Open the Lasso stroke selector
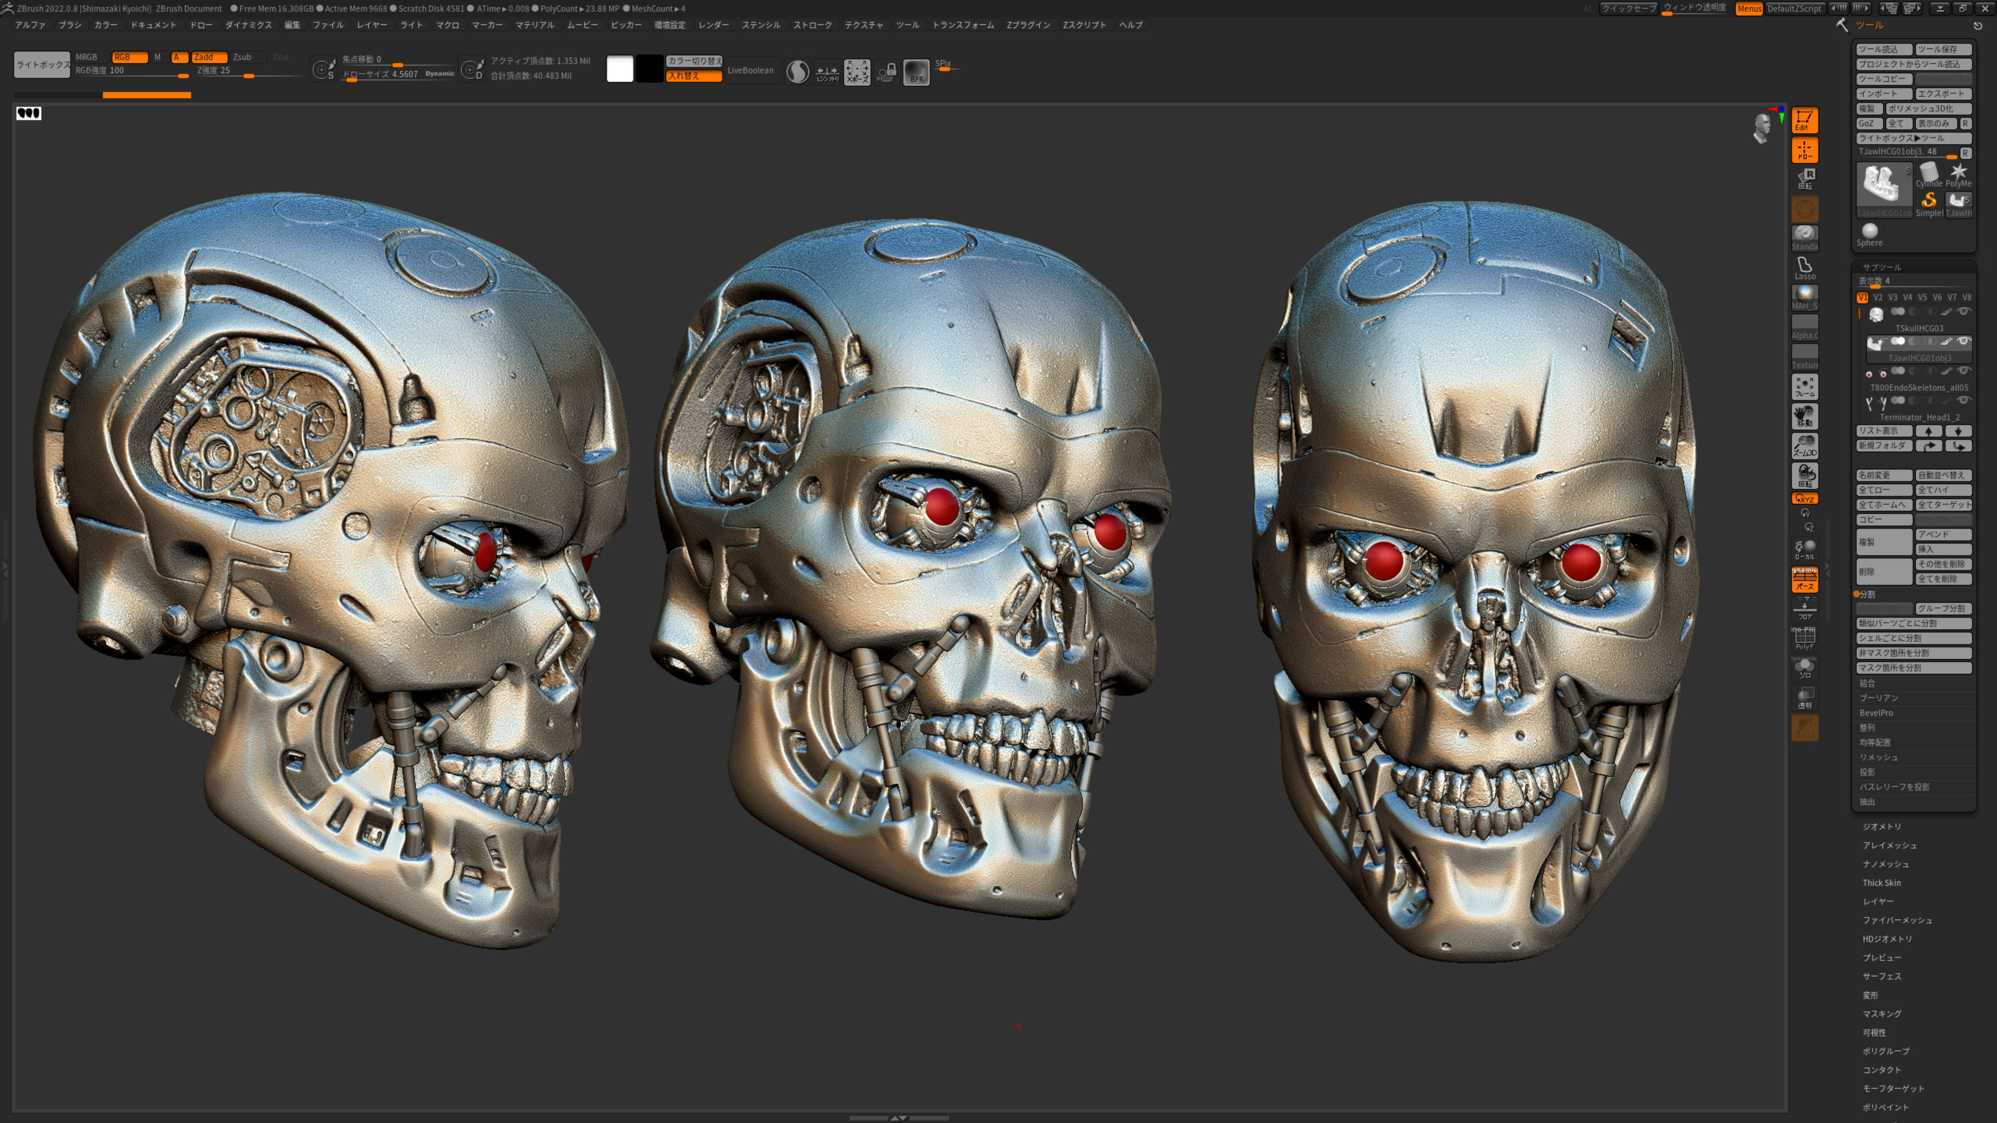 tap(1804, 267)
